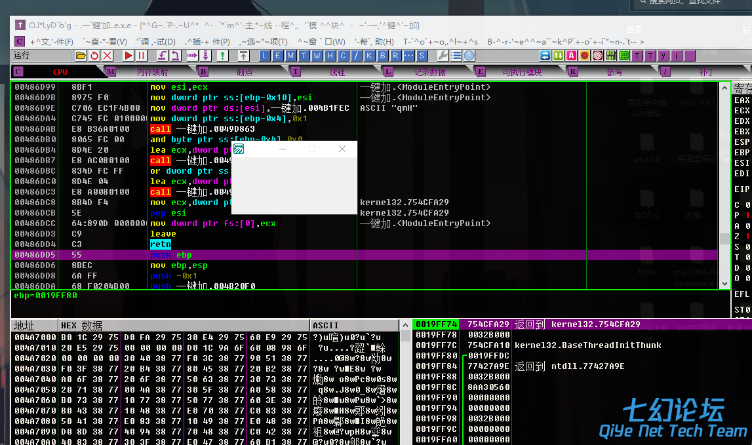Screen dimensions: 752x445
Task: Select dump row at address 004A7030
Action: pyautogui.click(x=205, y=369)
